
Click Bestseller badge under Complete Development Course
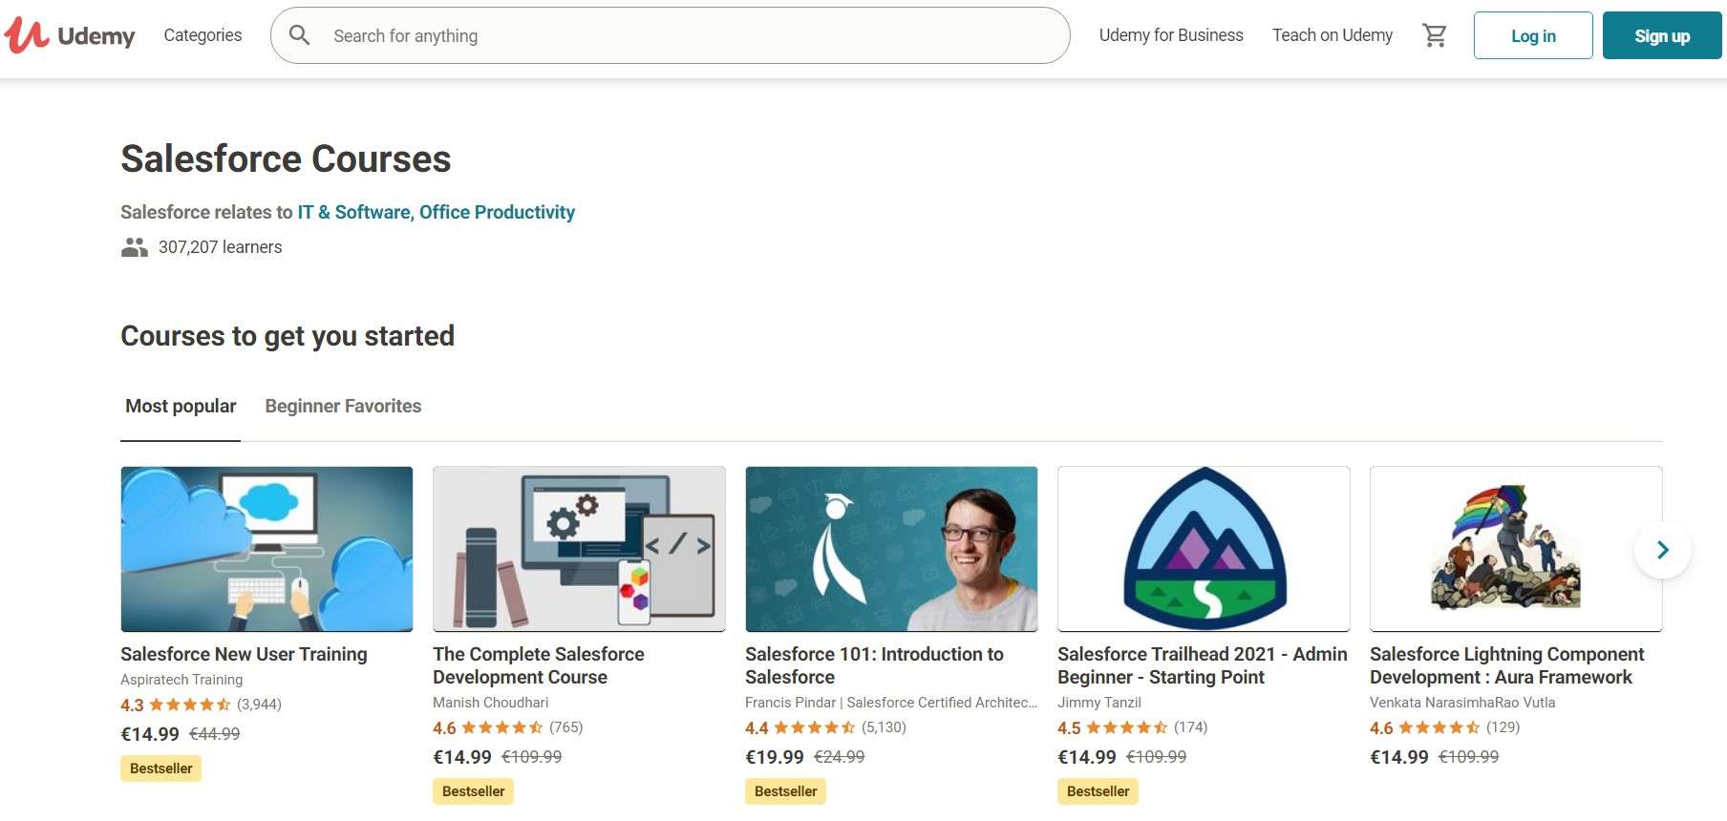[x=473, y=791]
